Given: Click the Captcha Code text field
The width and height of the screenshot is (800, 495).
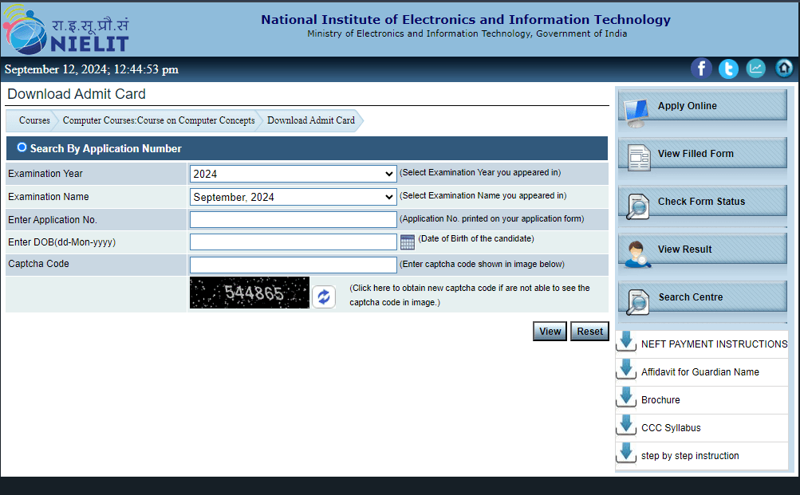Looking at the screenshot, I should (293, 265).
